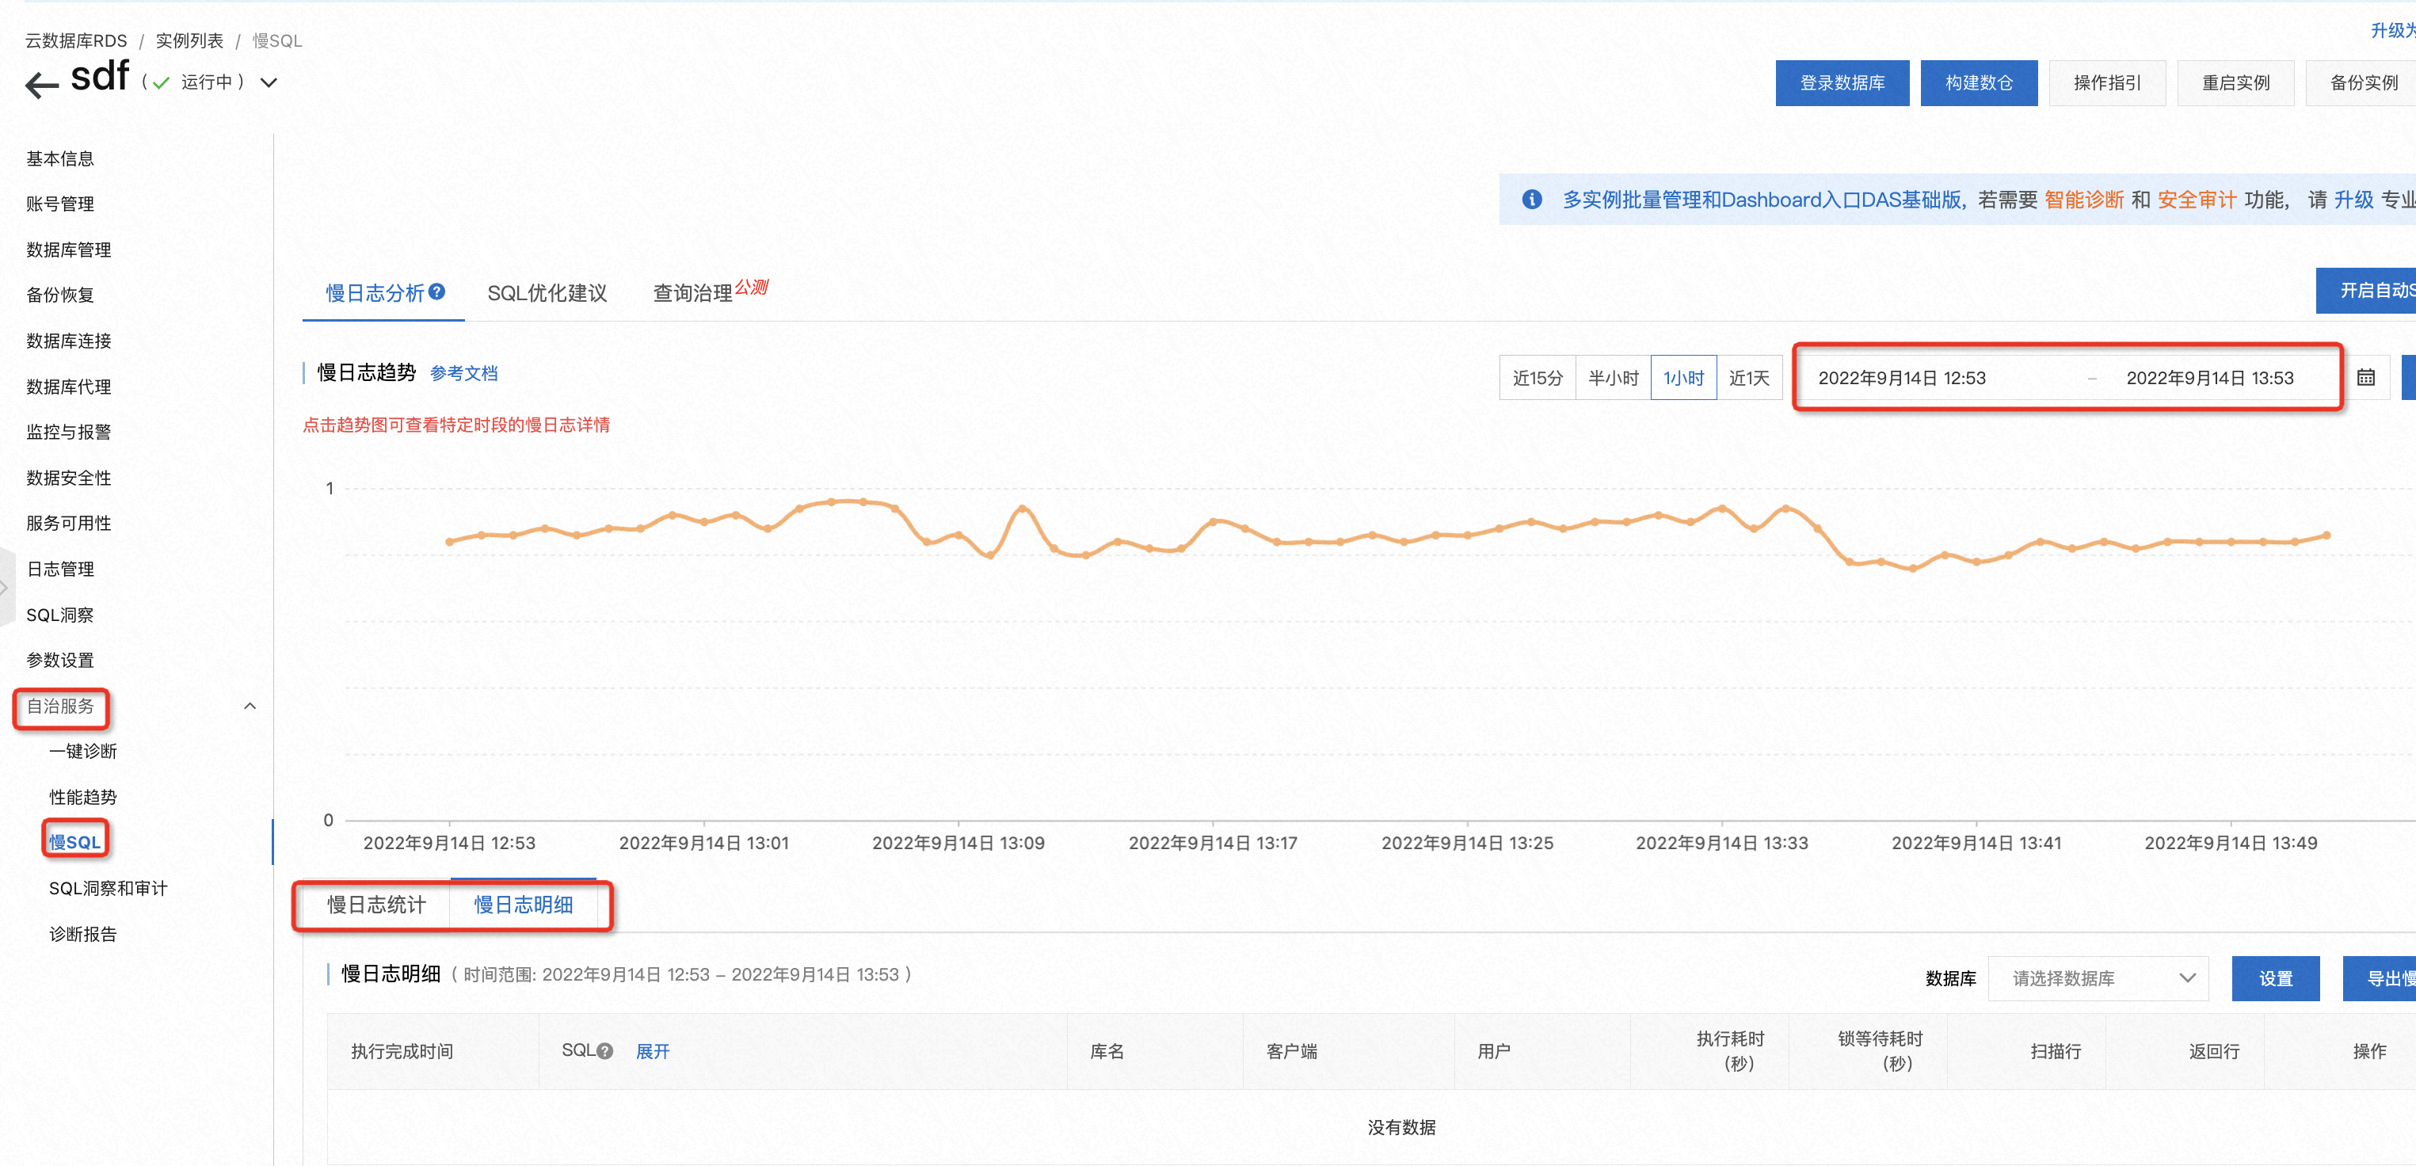Click the question mark on 慢日志分析 tab
The height and width of the screenshot is (1166, 2416).
tap(437, 291)
